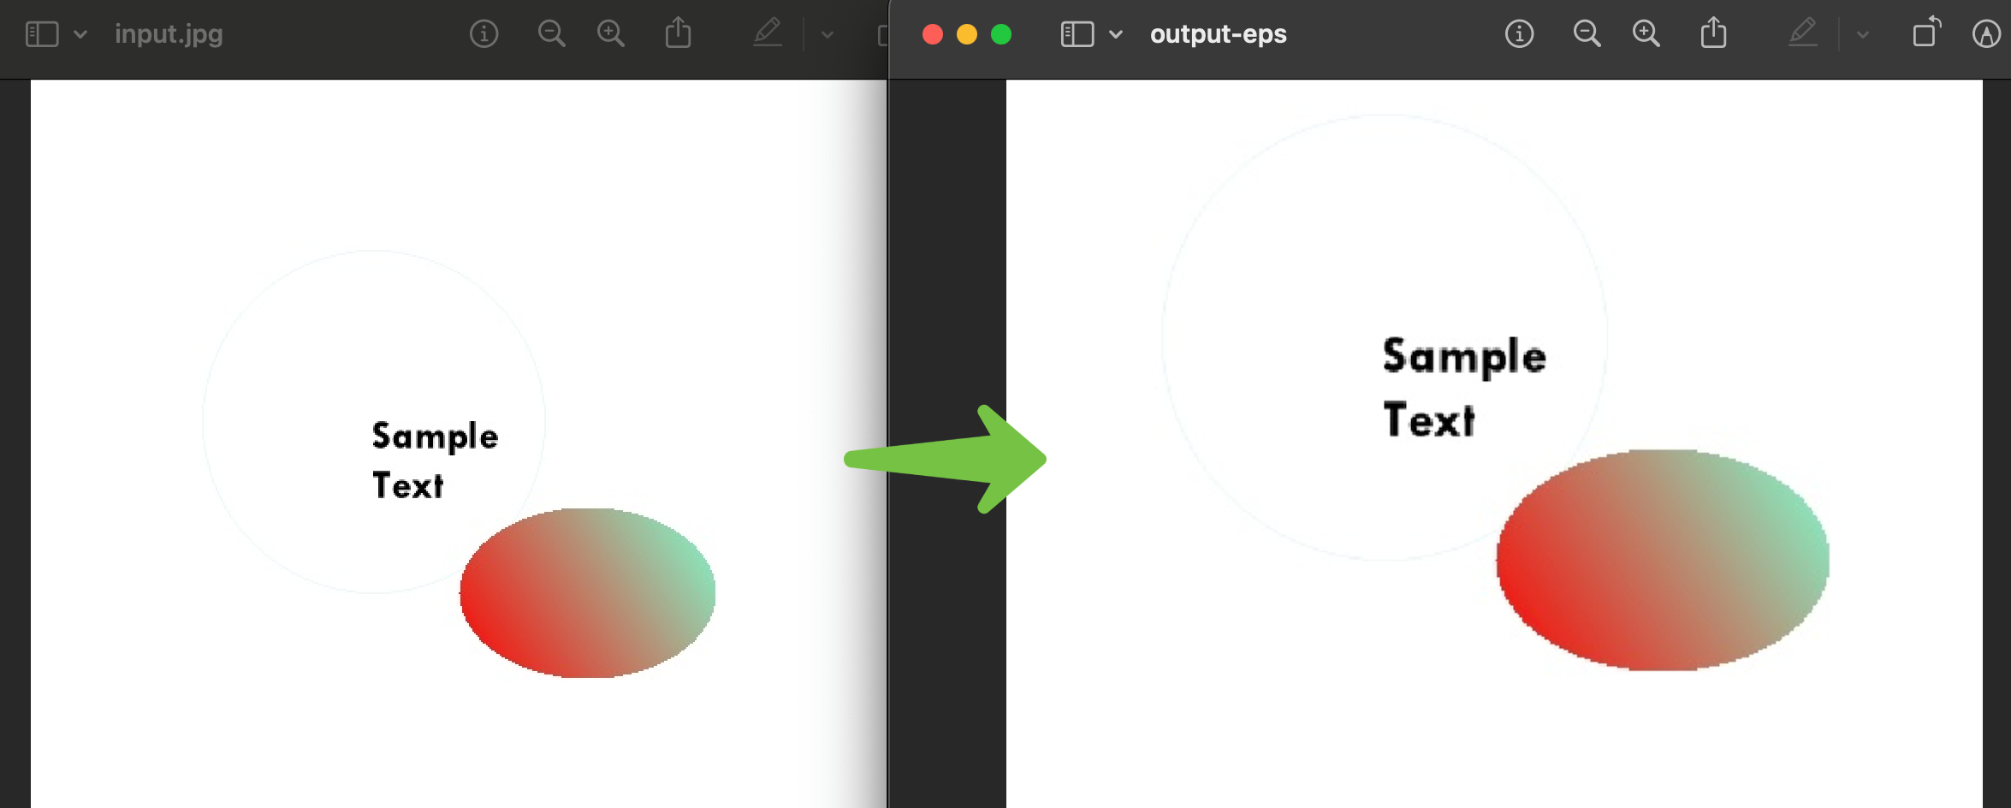Rotate the output-eps image
The image size is (2011, 808).
click(1925, 33)
